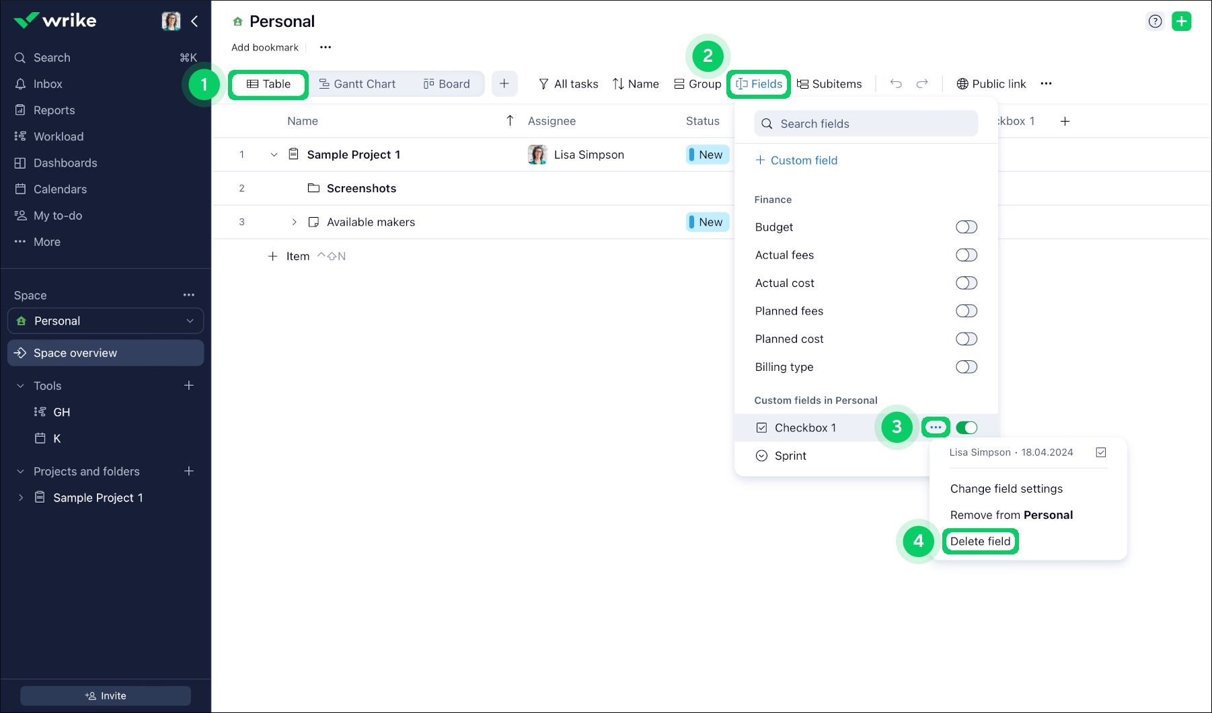Click the help question mark icon

click(1155, 22)
